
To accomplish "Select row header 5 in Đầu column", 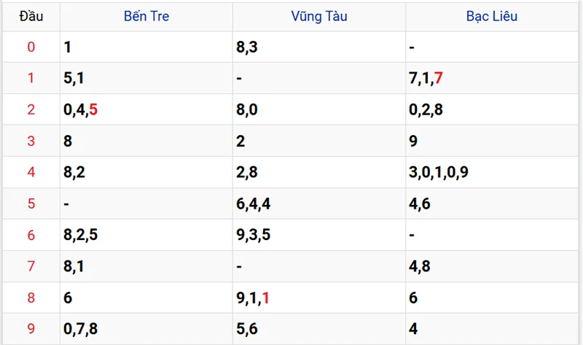I will (31, 204).
